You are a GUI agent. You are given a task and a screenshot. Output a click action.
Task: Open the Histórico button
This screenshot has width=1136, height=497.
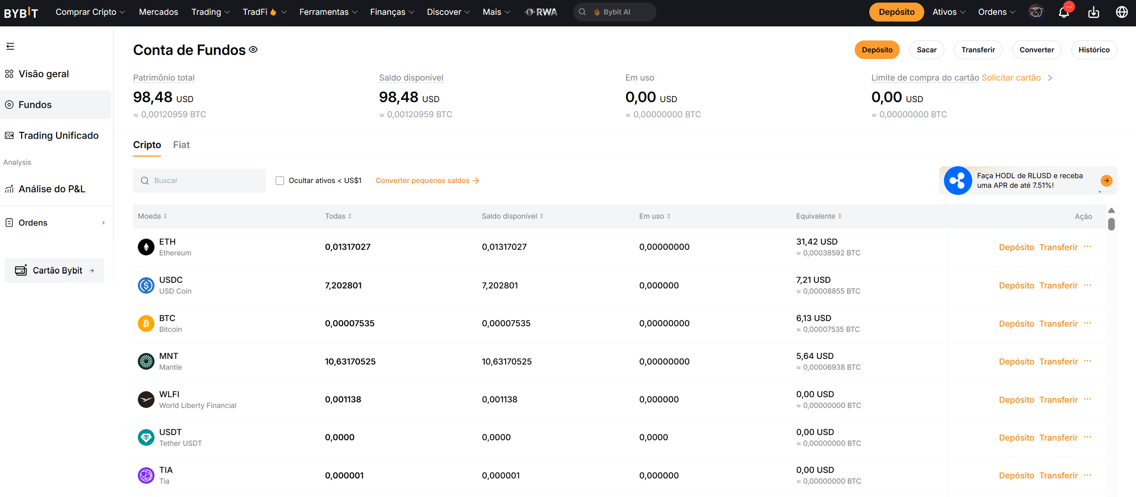pos(1094,50)
